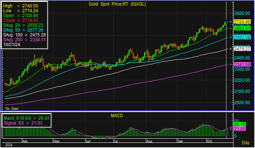The width and height of the screenshot is (255, 148).
Task: Click the 2000.00 price axis label
Action: coord(242,103)
